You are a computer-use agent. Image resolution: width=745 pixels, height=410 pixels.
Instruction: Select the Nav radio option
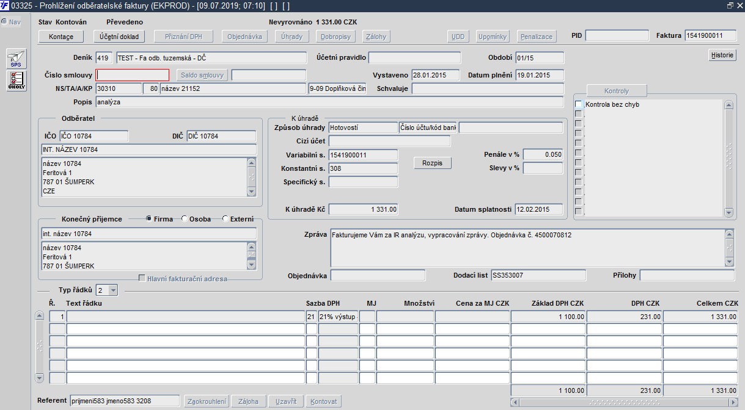pyautogui.click(x=4, y=22)
